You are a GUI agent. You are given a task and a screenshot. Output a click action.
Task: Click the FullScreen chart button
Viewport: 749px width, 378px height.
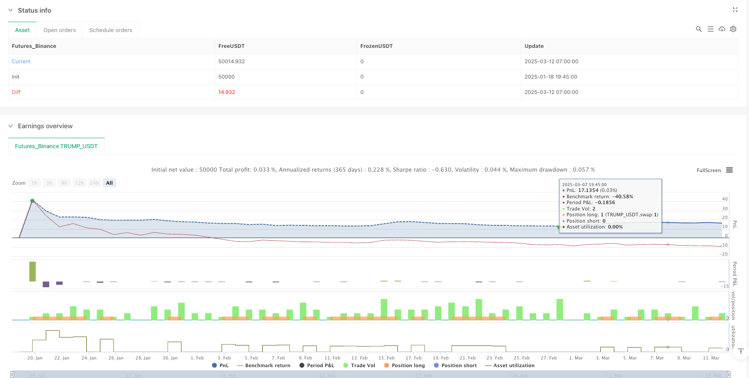pyautogui.click(x=708, y=170)
